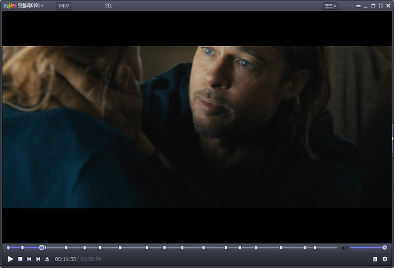Click the 3D label in the title bar
The image size is (394, 268).
tap(108, 5)
